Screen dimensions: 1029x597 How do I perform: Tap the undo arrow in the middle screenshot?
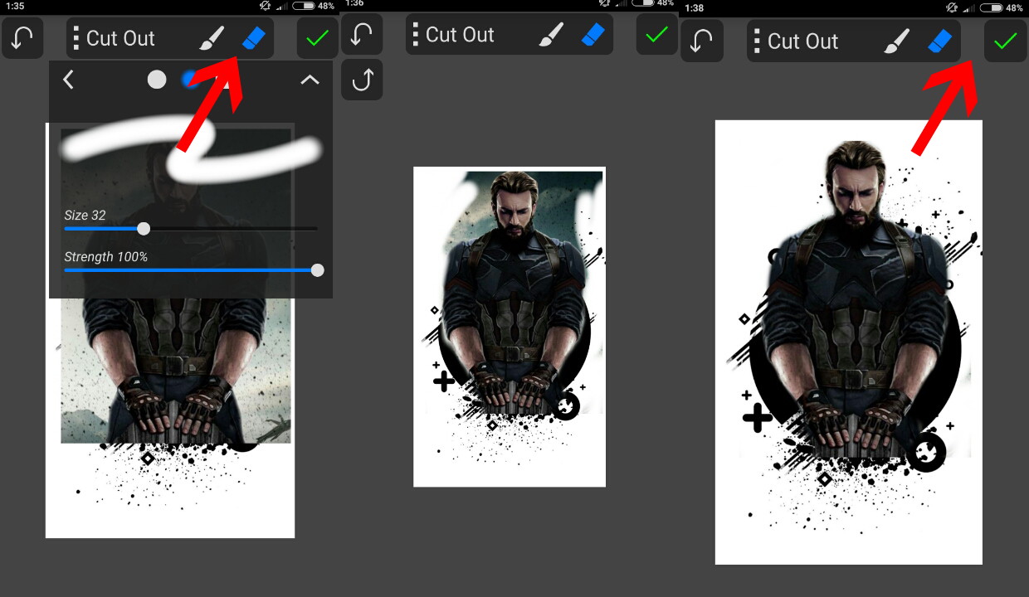coord(362,35)
